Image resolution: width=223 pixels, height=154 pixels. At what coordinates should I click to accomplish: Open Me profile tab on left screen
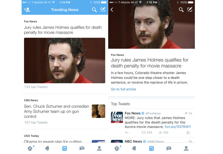coord(99,148)
